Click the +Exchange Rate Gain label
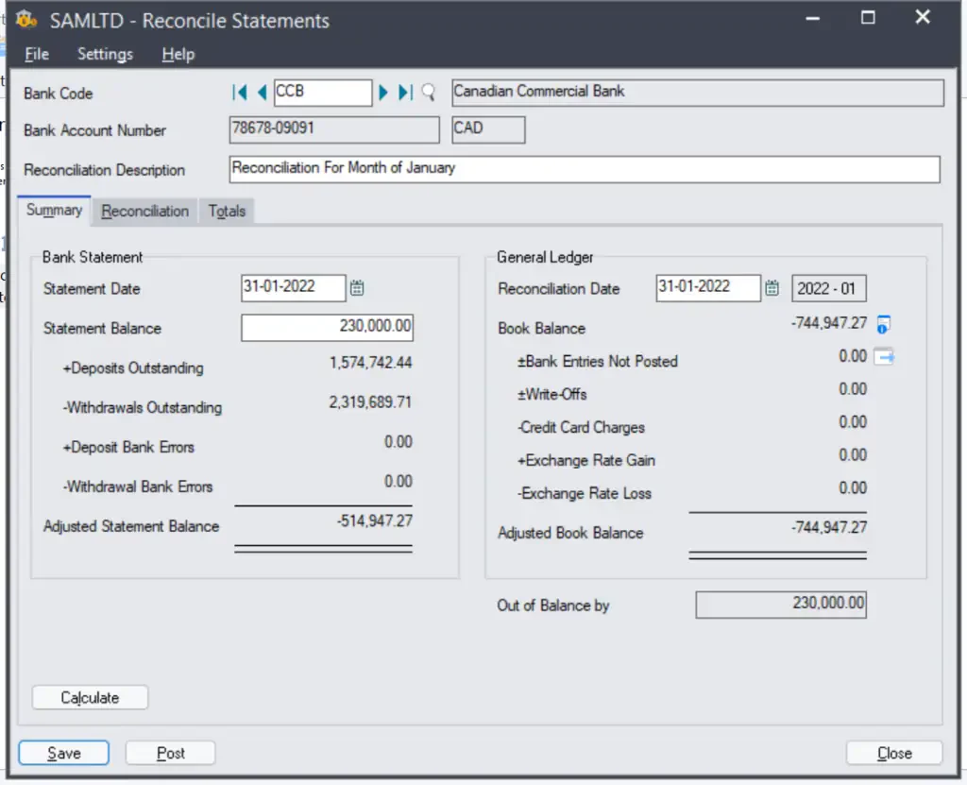 (585, 460)
